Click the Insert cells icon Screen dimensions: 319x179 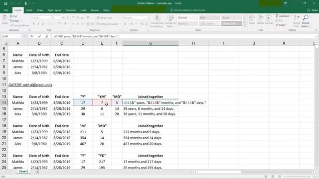252,18
